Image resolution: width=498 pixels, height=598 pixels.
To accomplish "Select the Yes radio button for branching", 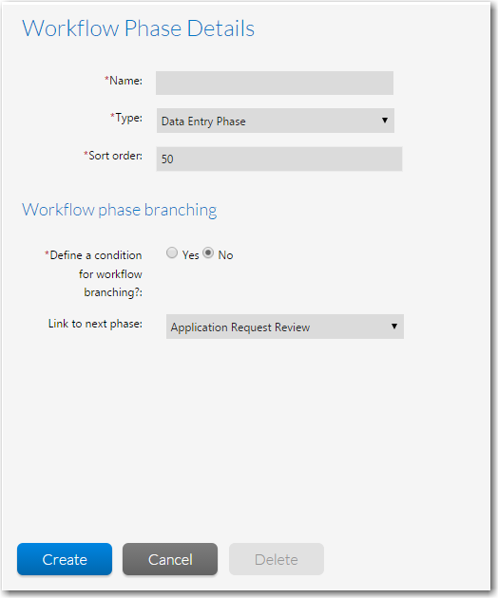I will (172, 252).
